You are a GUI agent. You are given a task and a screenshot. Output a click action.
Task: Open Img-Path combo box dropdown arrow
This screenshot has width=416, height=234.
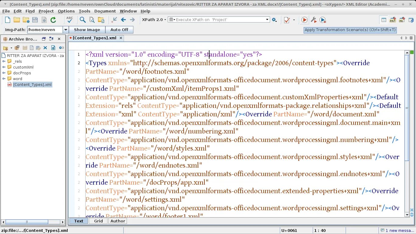(65, 30)
